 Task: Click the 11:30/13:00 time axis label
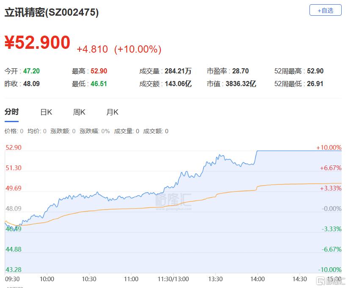tap(173, 279)
